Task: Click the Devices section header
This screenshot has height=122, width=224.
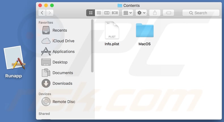Action: (45, 94)
